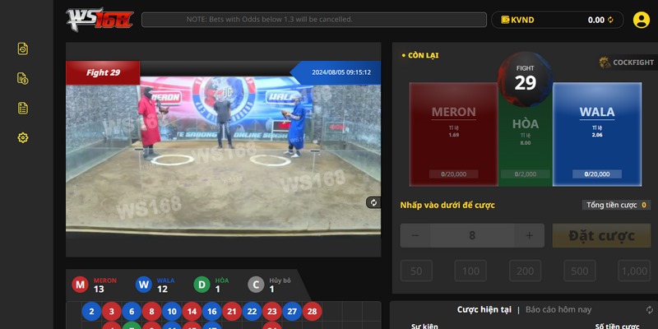Refresh the current bets panel
This screenshot has height=329, width=658.
click(x=649, y=309)
